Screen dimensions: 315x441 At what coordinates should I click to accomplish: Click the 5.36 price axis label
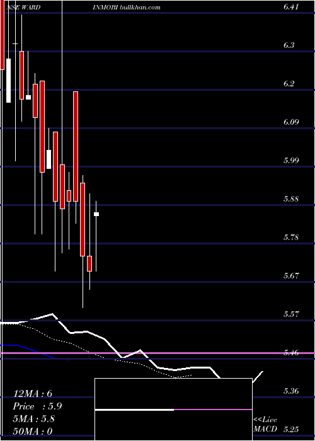pos(291,391)
